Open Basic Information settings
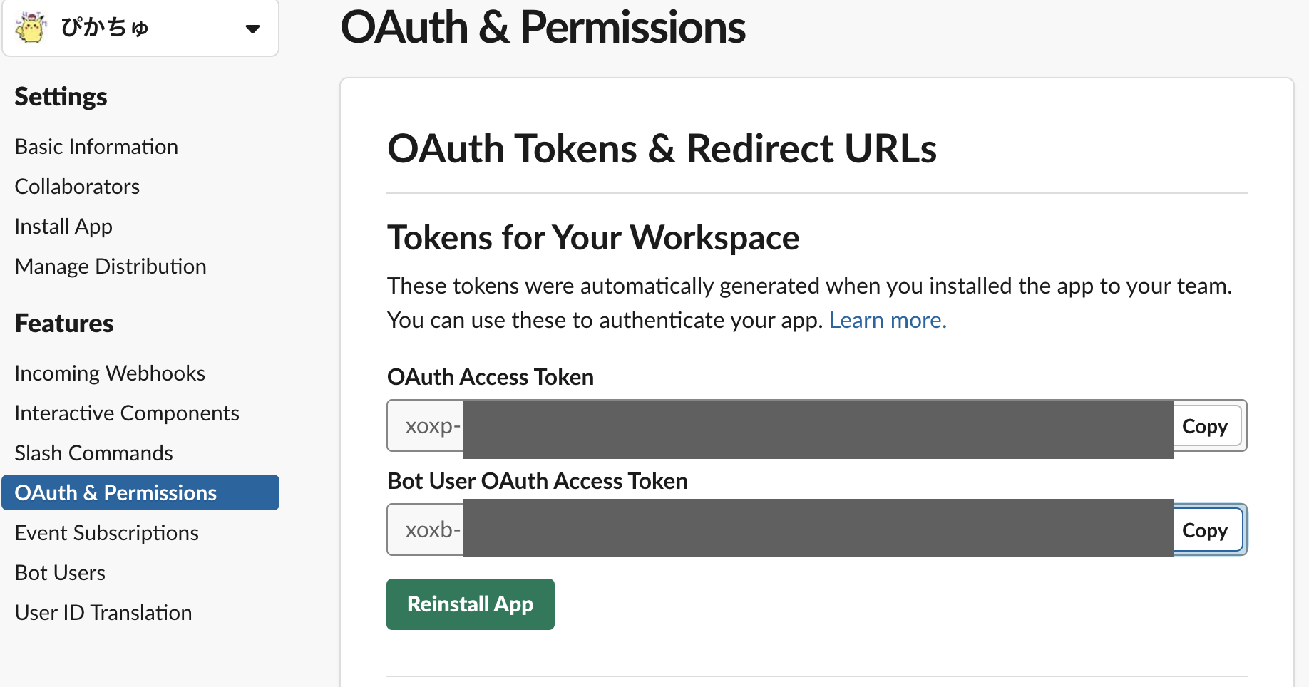This screenshot has height=687, width=1309. 96,147
